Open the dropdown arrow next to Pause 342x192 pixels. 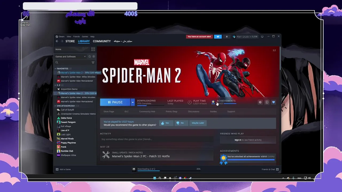pos(133,102)
